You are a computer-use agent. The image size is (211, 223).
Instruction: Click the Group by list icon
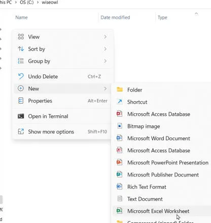tap(21, 61)
